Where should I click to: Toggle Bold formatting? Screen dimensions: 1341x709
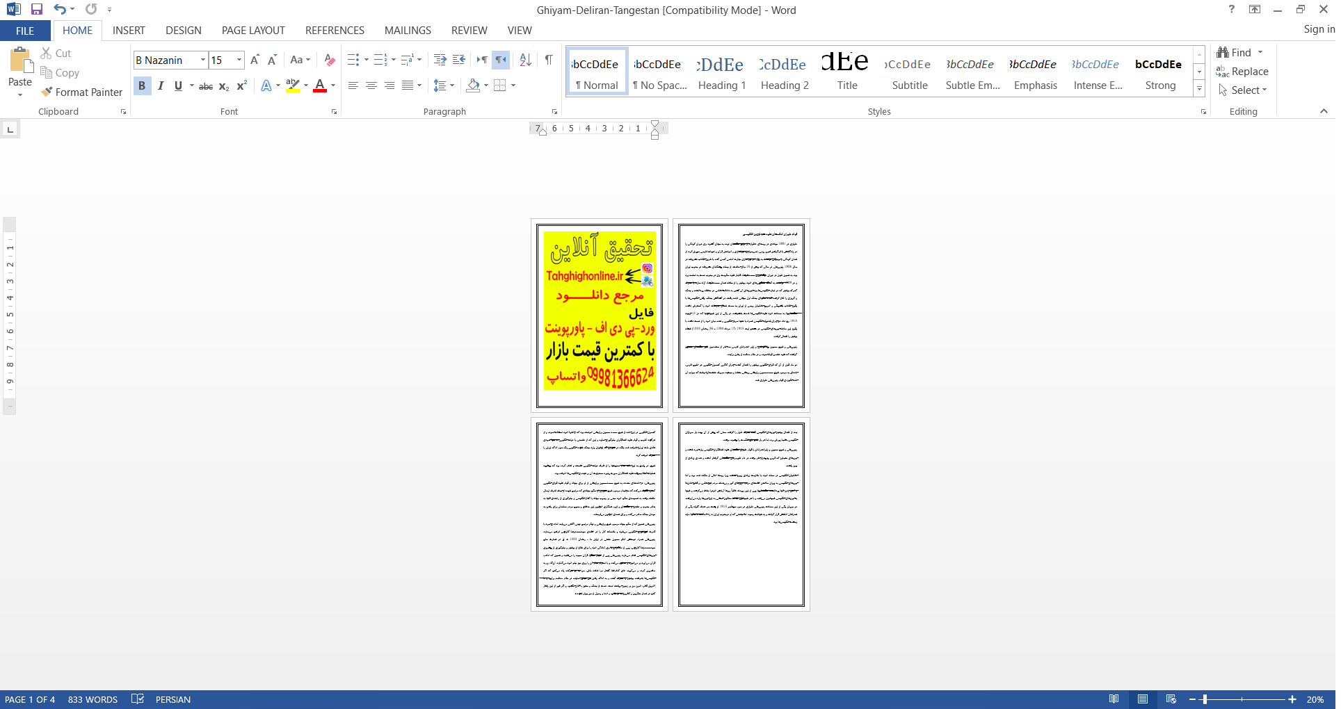tap(142, 85)
